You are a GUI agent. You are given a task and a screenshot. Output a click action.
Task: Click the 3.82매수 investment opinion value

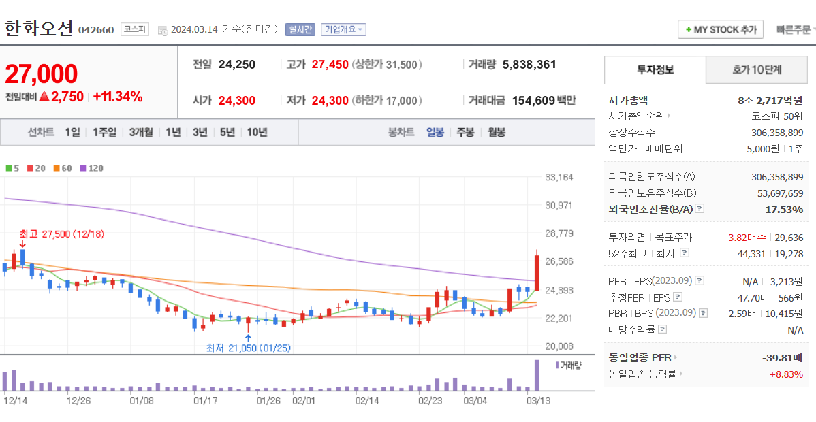(x=747, y=238)
